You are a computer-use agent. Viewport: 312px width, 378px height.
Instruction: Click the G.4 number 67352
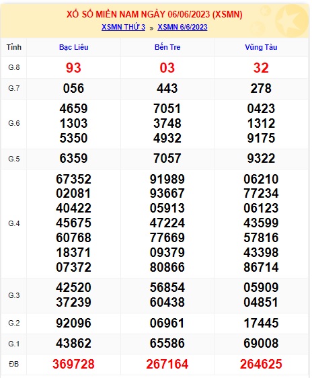point(73,180)
